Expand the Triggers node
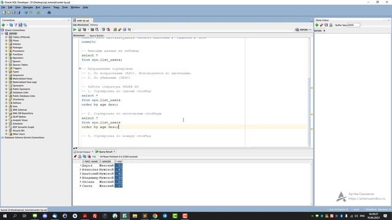Image resolution: width=392 pixels, height=220 pixels. tap(6, 68)
